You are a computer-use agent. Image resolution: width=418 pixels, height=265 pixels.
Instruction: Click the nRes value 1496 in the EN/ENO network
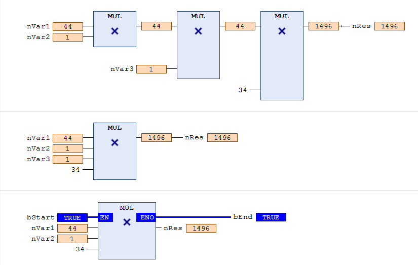pyautogui.click(x=201, y=228)
